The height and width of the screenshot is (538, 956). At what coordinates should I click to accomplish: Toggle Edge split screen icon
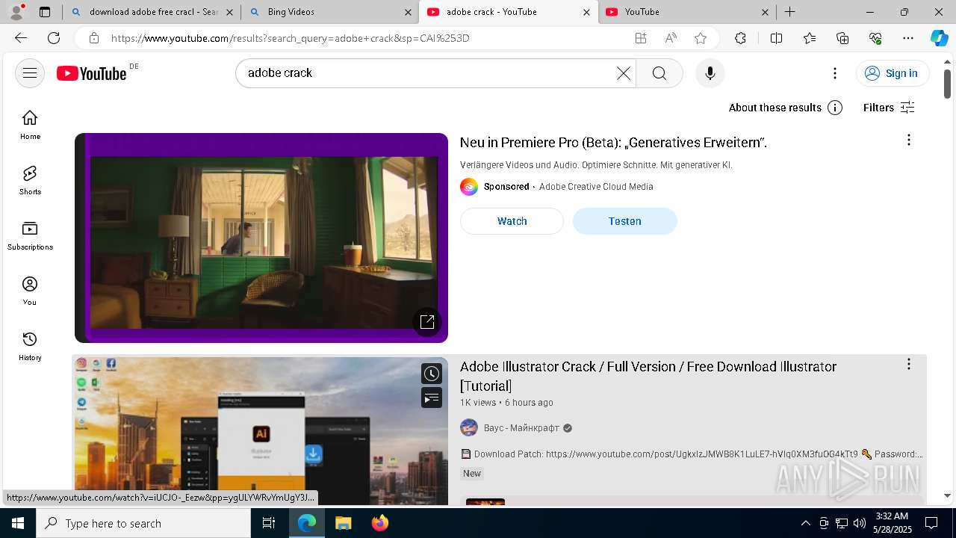pos(776,38)
